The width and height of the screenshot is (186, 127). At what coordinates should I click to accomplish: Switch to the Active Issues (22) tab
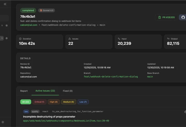45,91
